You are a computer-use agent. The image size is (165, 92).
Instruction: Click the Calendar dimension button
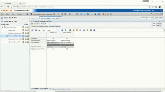(x=159, y=24)
